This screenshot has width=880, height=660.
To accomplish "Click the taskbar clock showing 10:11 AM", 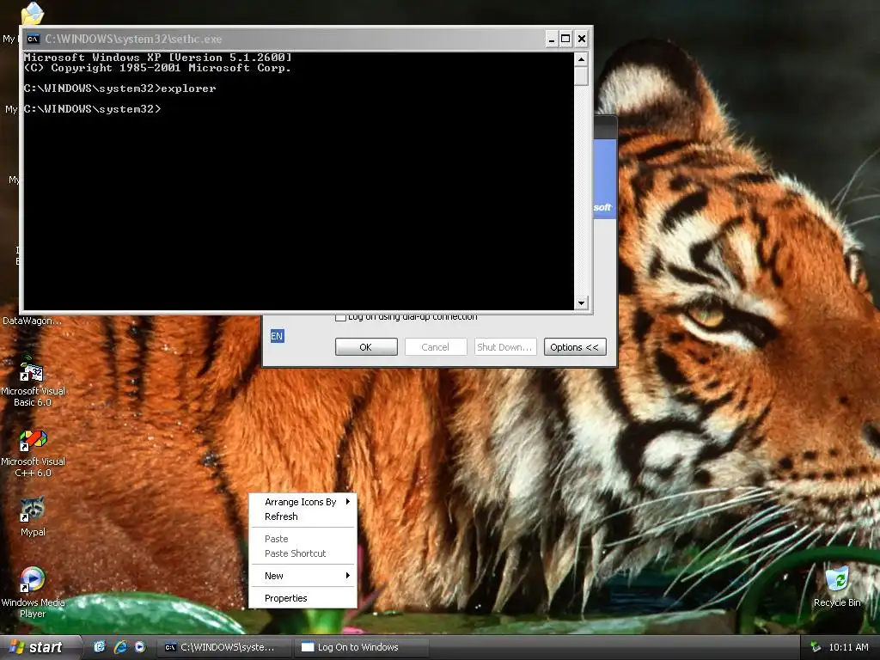I will tap(848, 647).
